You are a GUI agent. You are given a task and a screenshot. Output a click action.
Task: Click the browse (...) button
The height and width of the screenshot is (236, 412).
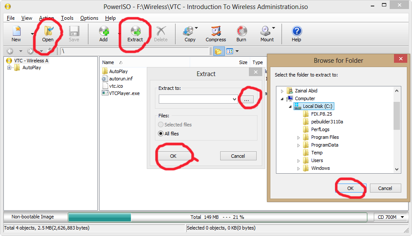(246, 99)
